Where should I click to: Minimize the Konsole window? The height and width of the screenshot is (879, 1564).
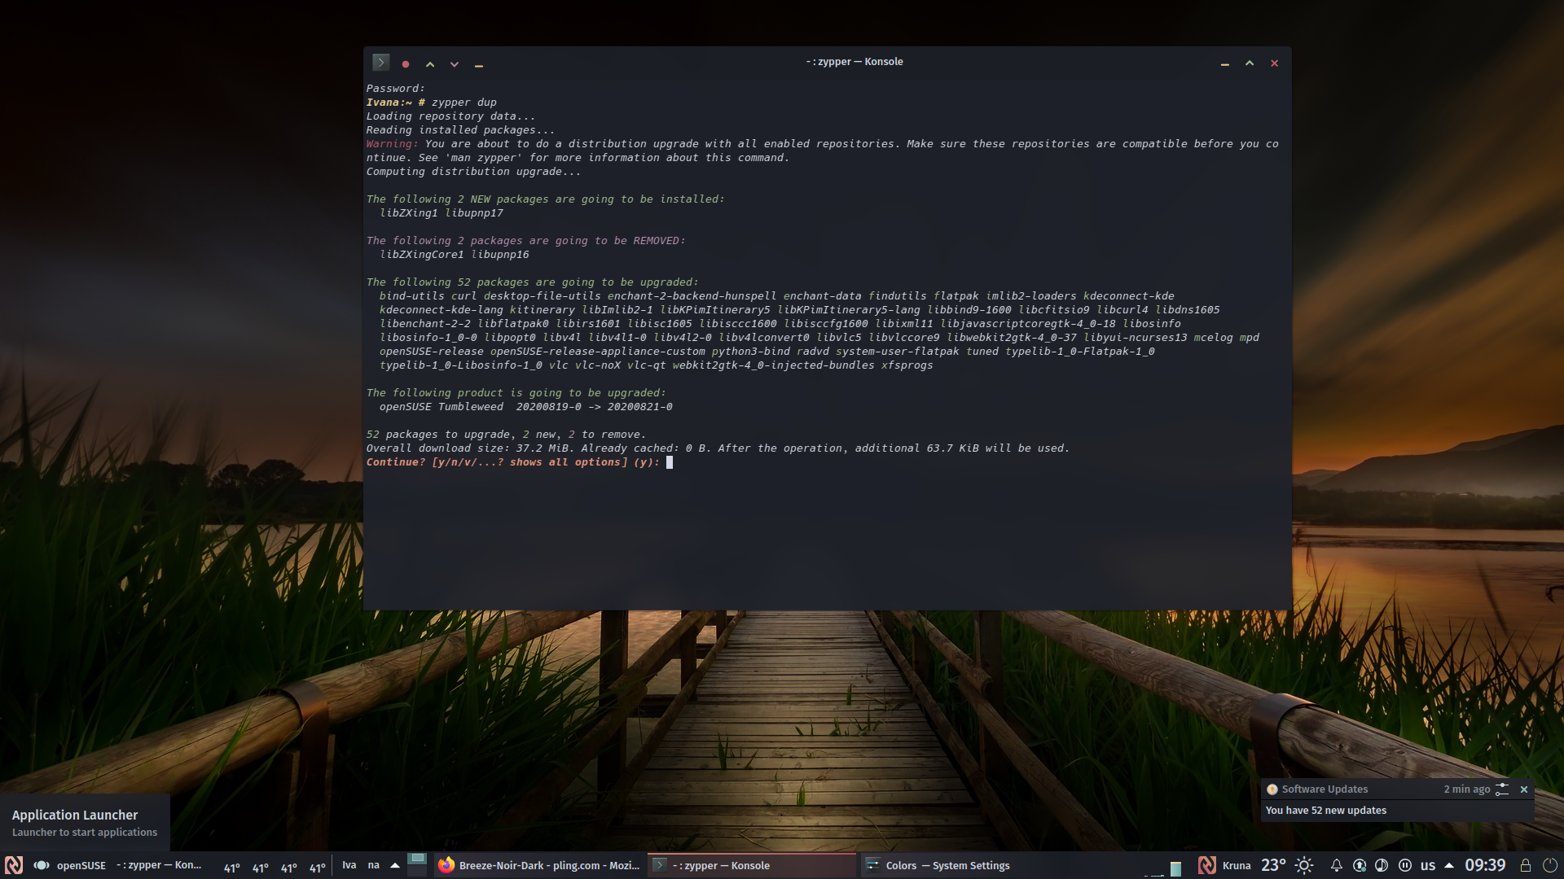point(1224,63)
